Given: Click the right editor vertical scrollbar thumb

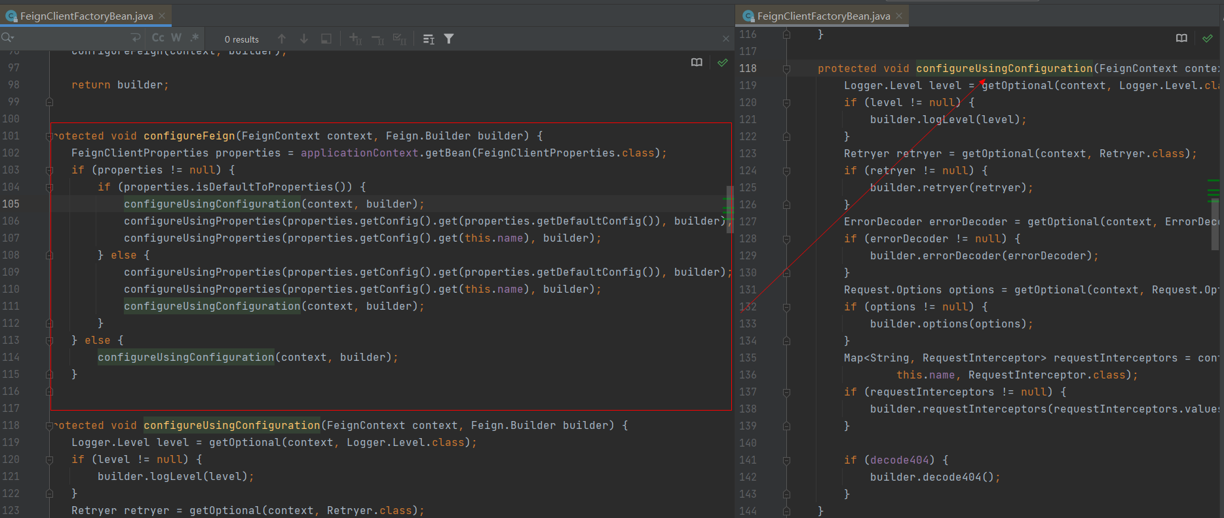Looking at the screenshot, I should pos(1215,225).
